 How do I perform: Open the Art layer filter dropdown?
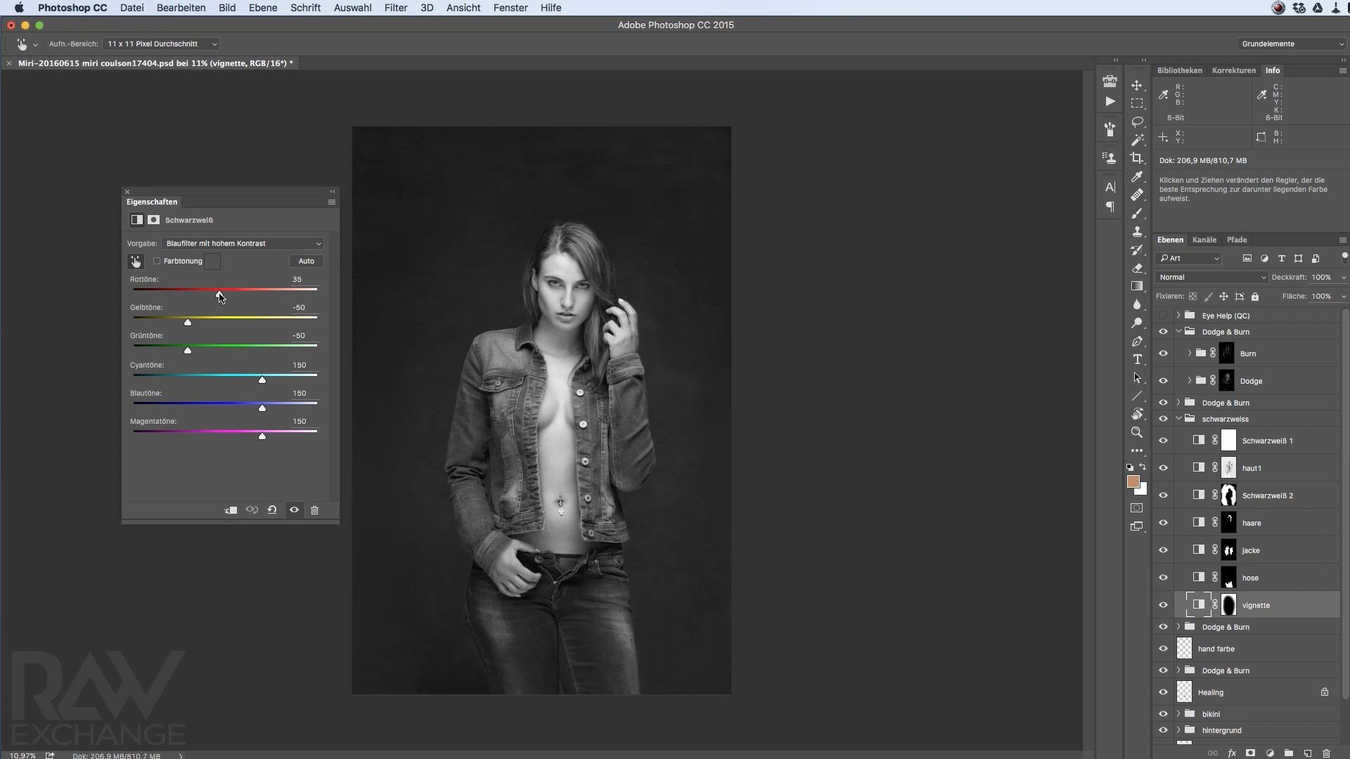(x=1189, y=258)
